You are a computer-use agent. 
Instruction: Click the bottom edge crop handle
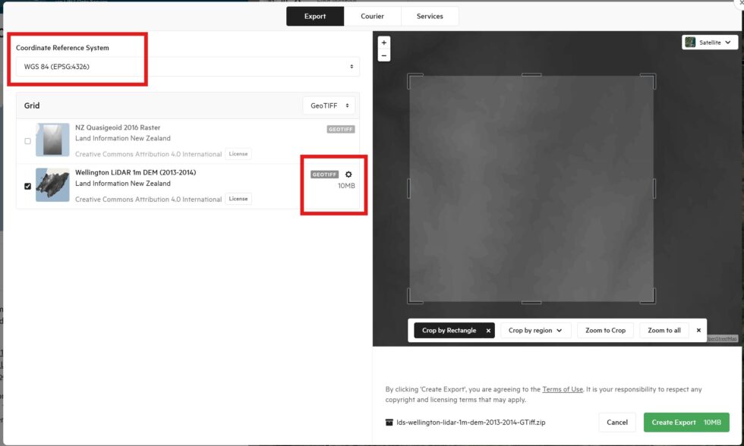coord(531,302)
